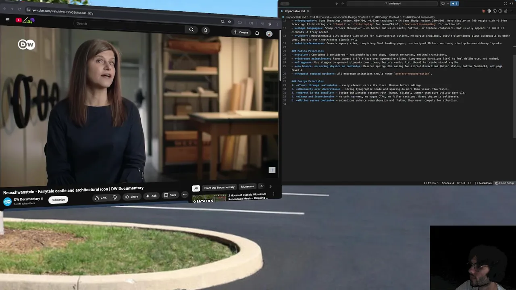Click the red star icon in editor actions
Image resolution: width=516 pixels, height=290 pixels.
coord(483,11)
